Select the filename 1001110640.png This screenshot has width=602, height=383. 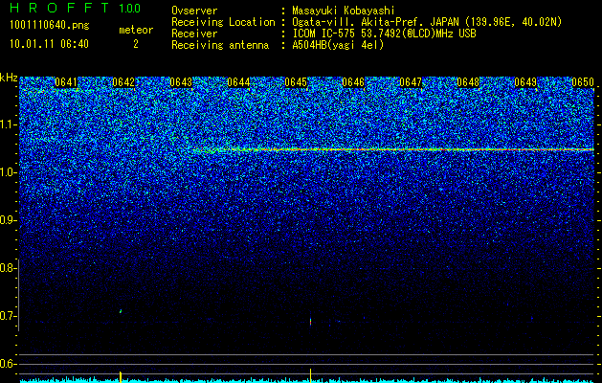(x=50, y=26)
